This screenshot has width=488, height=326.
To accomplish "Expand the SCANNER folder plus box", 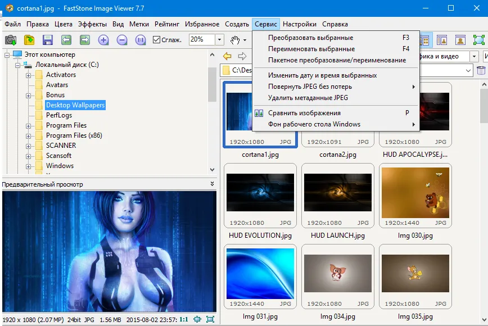I will (28, 146).
